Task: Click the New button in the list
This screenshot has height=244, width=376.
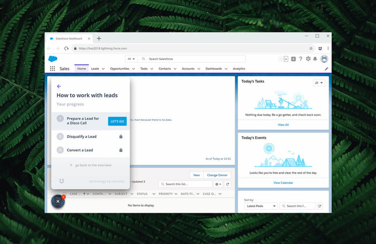Action: (x=197, y=175)
